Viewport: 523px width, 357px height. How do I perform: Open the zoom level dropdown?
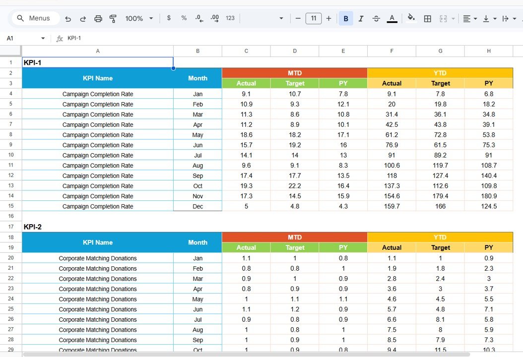pos(139,18)
